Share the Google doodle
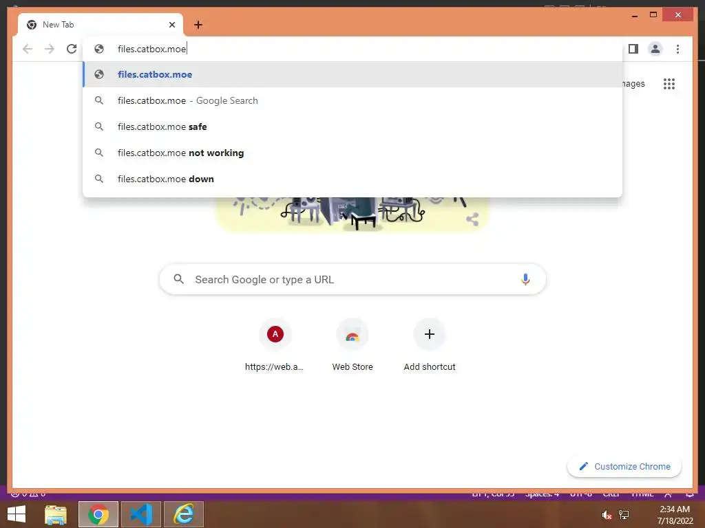 coord(472,219)
